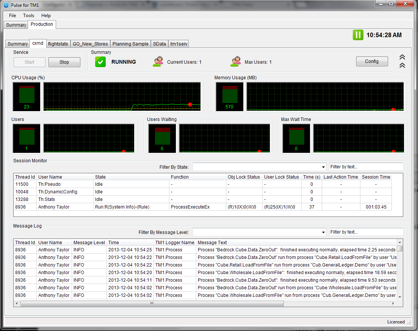
Task: Click the red marker on Memory Usage graph
Action: tap(393, 109)
